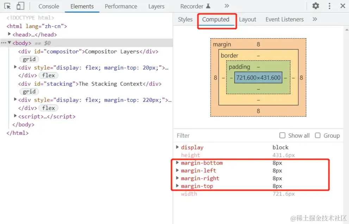
Task: Toggle the device toolbar icon
Action: coord(20,6)
